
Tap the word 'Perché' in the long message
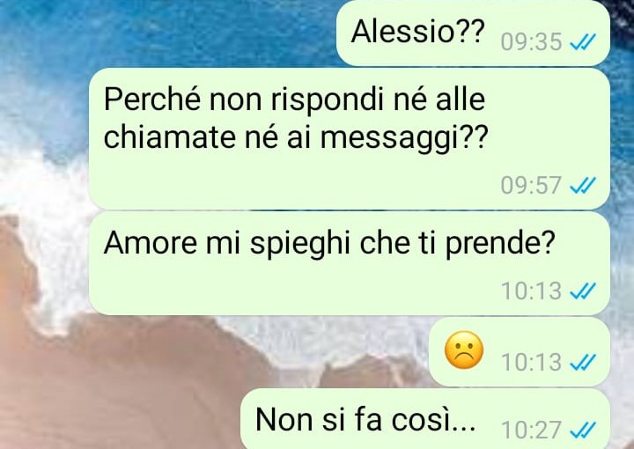151,99
